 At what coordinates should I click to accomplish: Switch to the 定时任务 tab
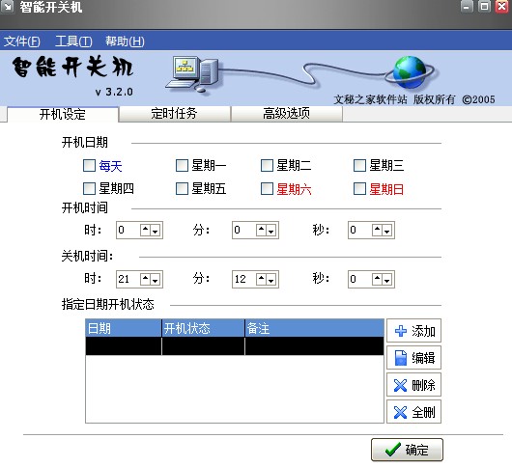tap(174, 114)
